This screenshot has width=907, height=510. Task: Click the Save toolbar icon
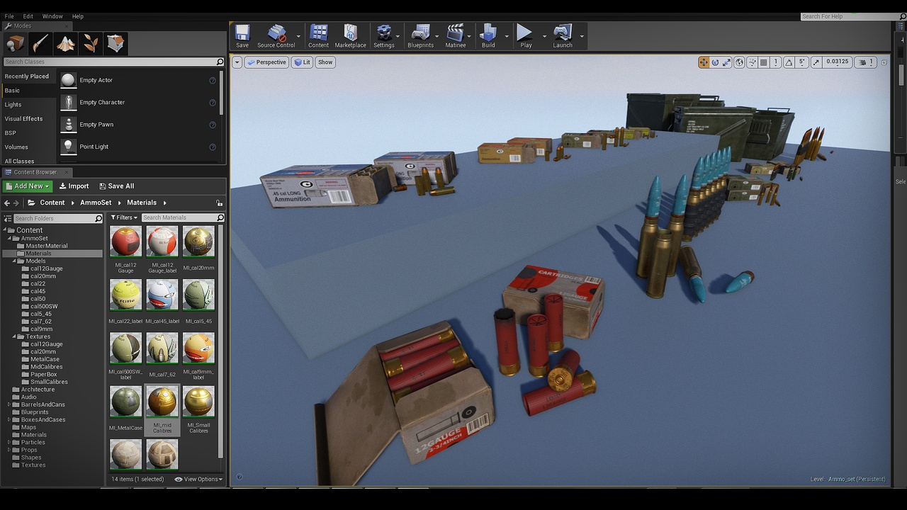[242, 36]
